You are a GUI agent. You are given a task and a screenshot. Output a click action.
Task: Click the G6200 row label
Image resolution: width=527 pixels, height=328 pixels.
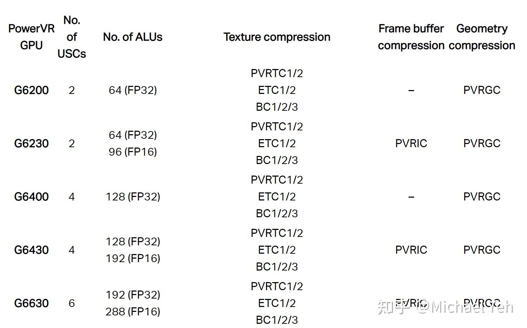pyautogui.click(x=31, y=90)
